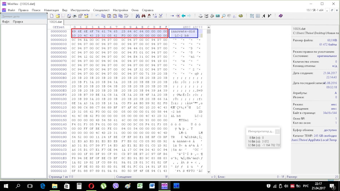Click the ANSI ASCII column header

tap(193, 27)
